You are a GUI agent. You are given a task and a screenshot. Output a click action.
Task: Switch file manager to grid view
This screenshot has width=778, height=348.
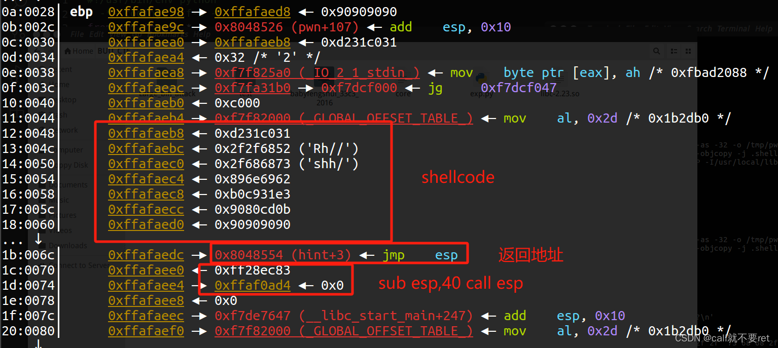(x=688, y=51)
